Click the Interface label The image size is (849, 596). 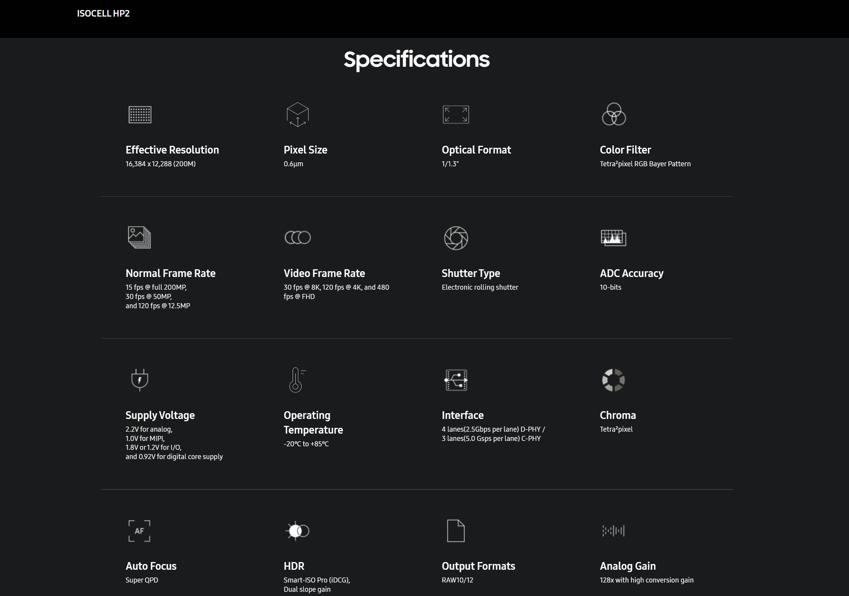(463, 415)
